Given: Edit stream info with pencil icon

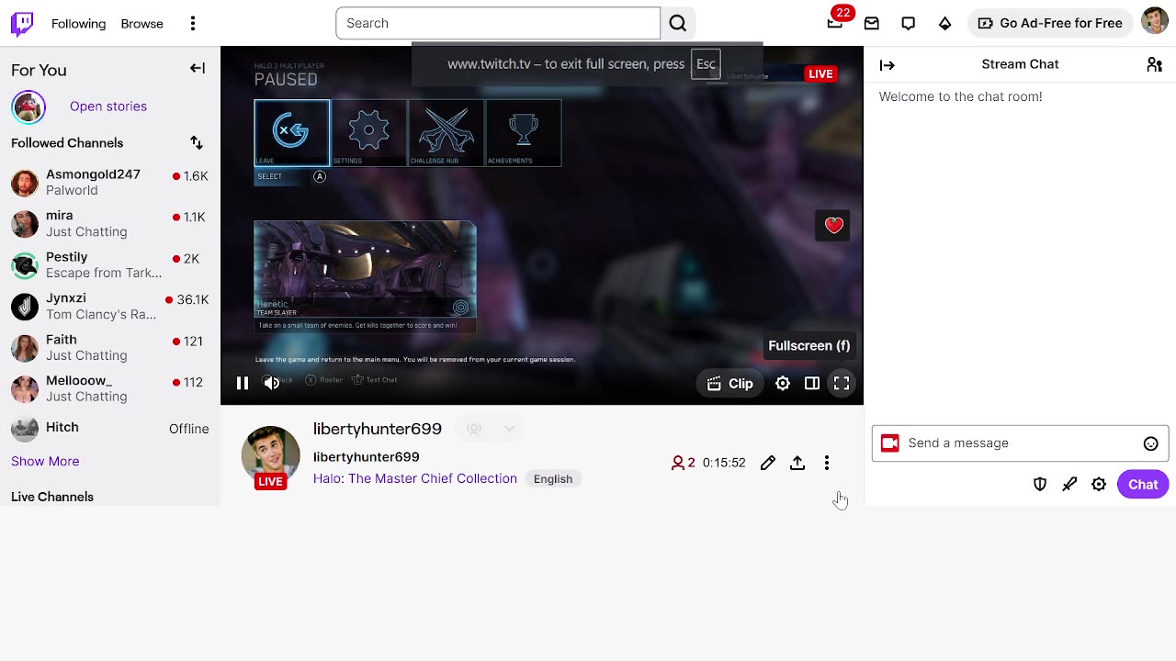Looking at the screenshot, I should click(x=768, y=463).
